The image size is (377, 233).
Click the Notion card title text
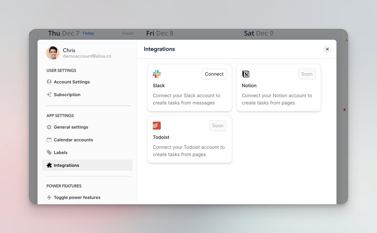pyautogui.click(x=249, y=85)
